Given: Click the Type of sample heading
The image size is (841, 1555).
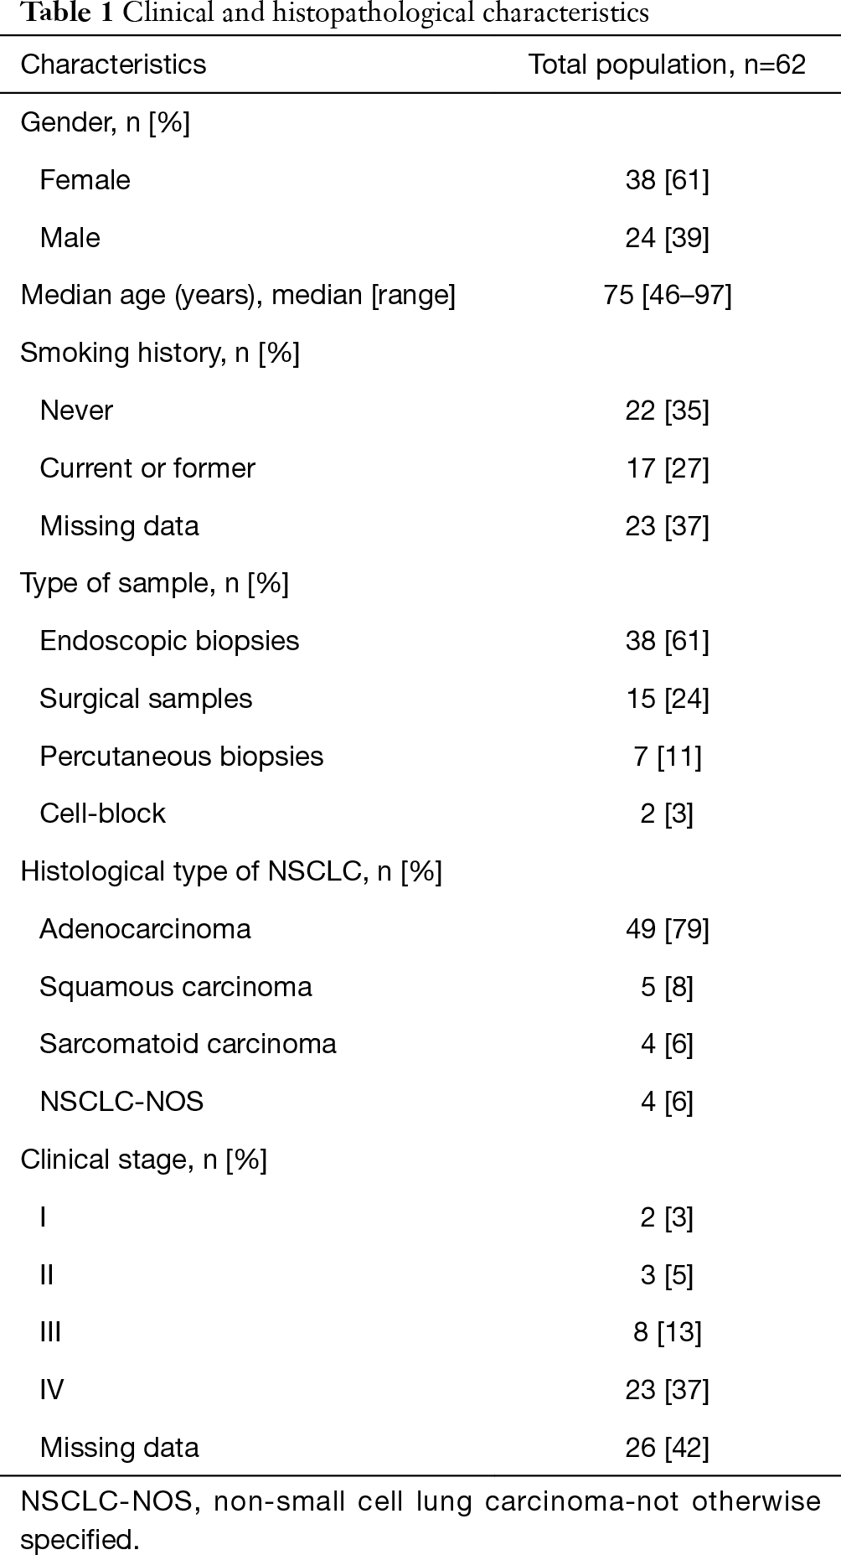Looking at the screenshot, I should pyautogui.click(x=154, y=584).
